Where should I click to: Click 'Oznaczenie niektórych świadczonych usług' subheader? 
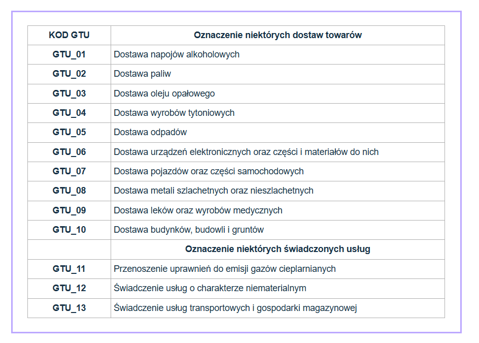pos(278,249)
